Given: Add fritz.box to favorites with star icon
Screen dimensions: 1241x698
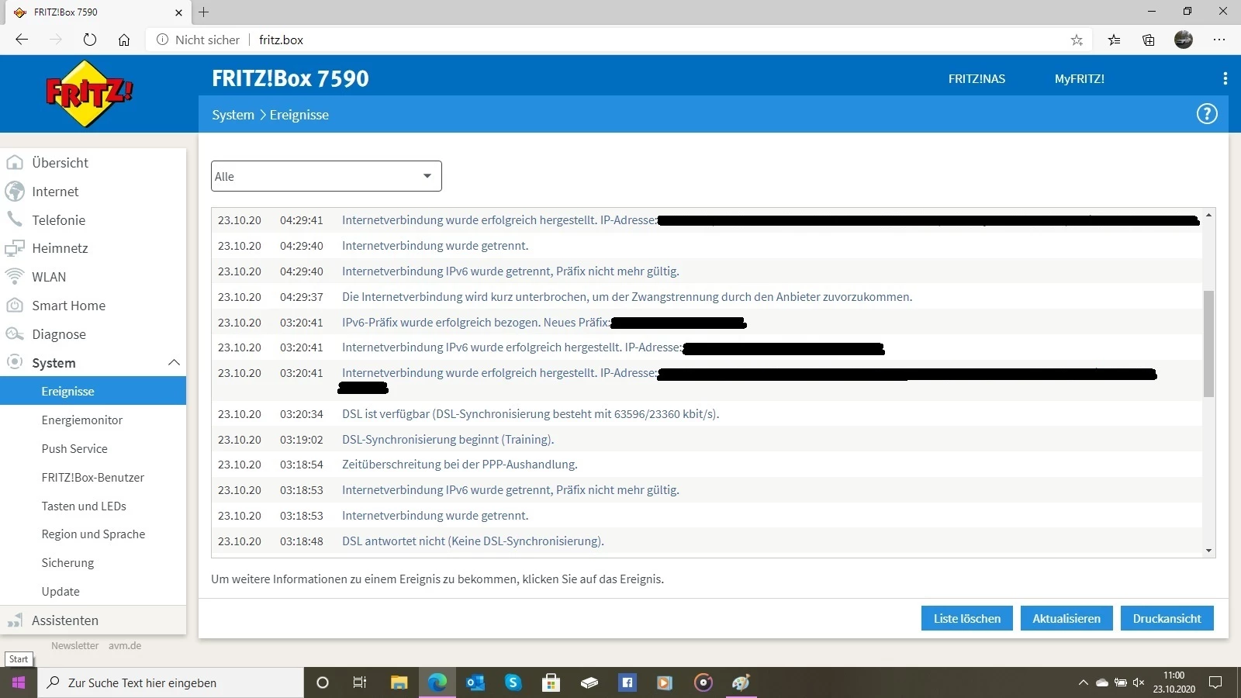Looking at the screenshot, I should (x=1077, y=40).
